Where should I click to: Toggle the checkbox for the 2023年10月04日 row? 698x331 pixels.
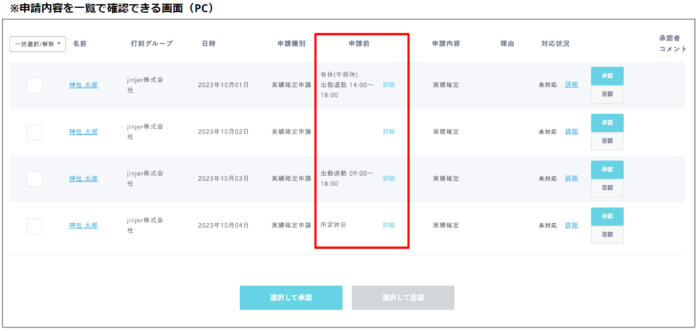[34, 226]
